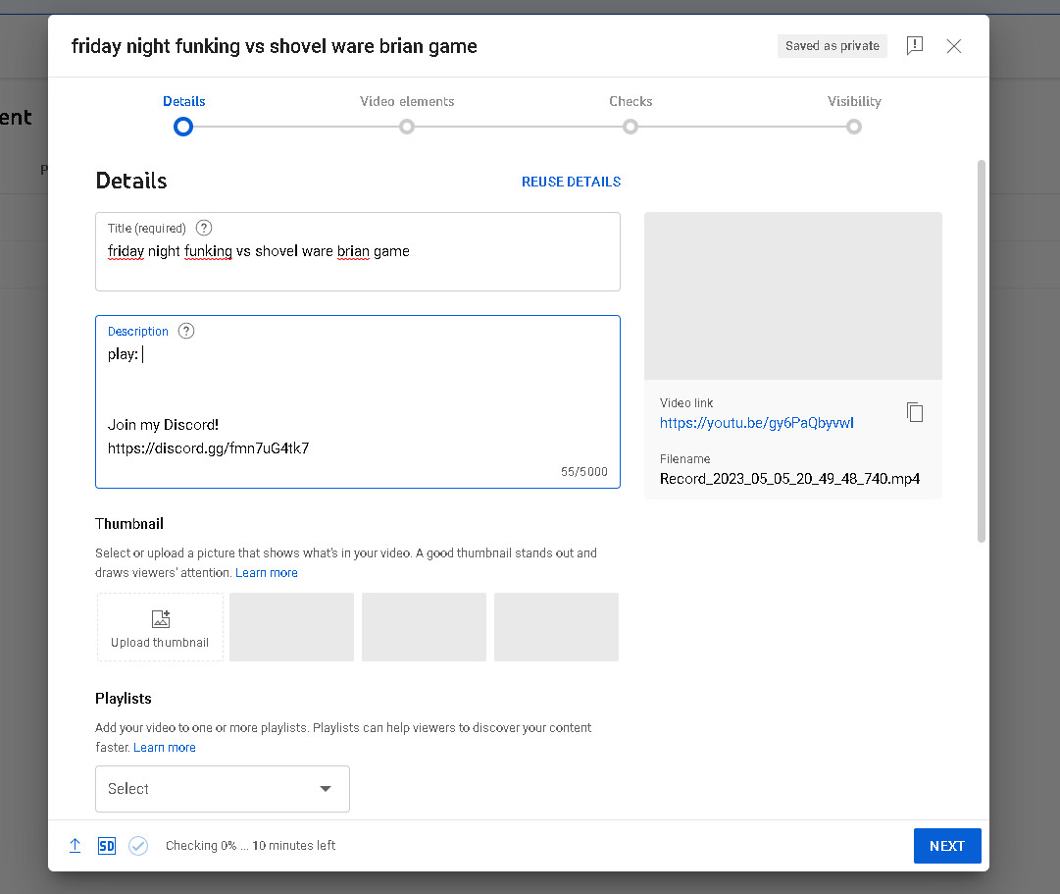Open Learn more link under Thumbnail
This screenshot has height=894, width=1060.
[267, 572]
